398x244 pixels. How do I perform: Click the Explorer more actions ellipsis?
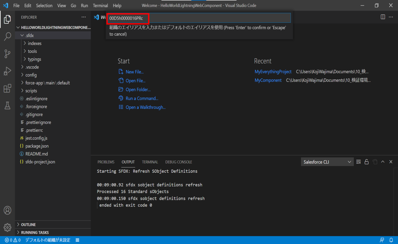(x=84, y=17)
